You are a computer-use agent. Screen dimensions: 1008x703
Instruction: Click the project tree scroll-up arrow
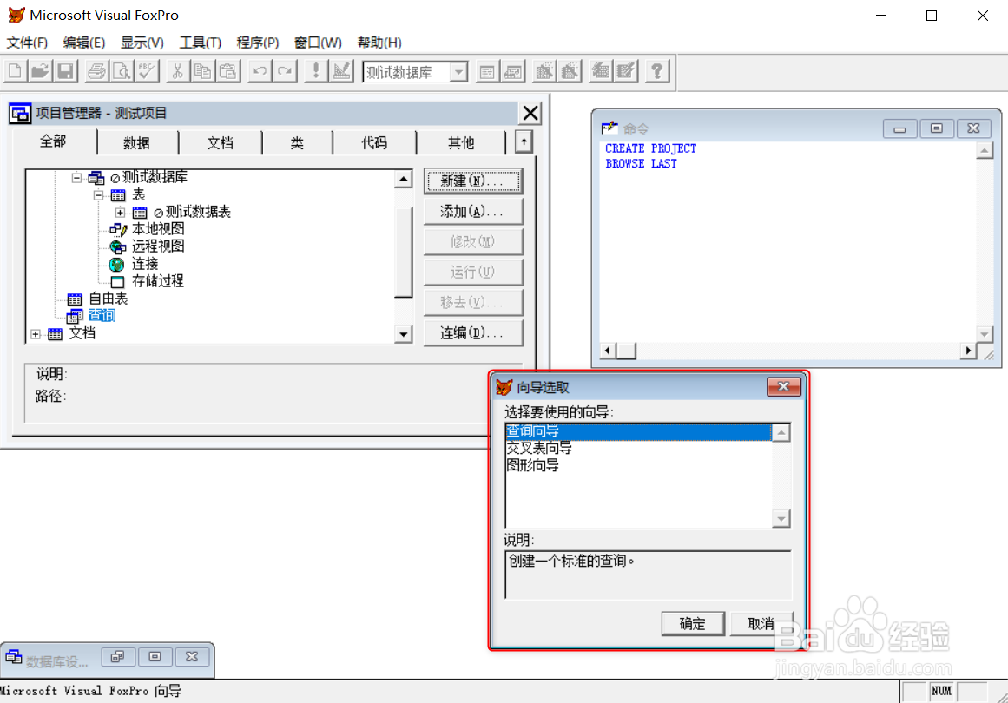[x=403, y=179]
